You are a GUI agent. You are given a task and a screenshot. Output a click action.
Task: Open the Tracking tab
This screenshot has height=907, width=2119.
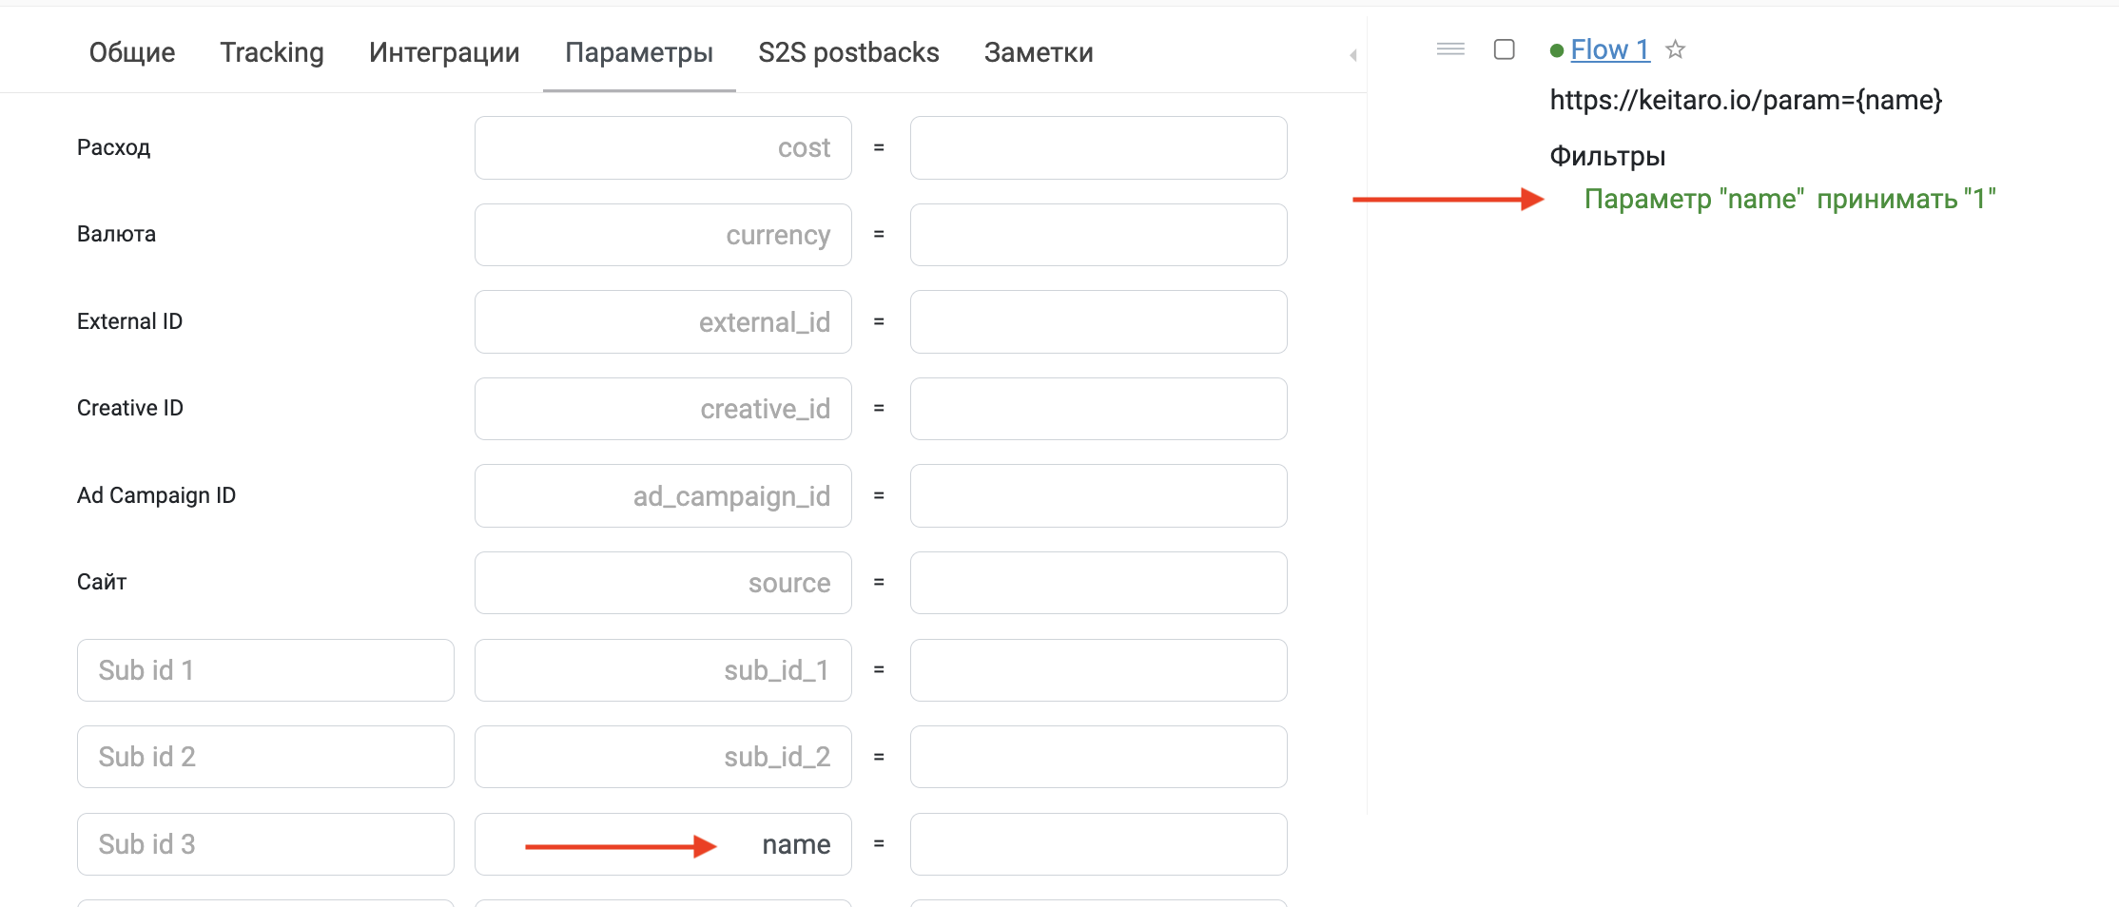pos(272,52)
